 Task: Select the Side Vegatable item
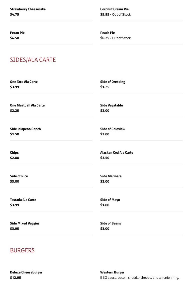click(112, 105)
